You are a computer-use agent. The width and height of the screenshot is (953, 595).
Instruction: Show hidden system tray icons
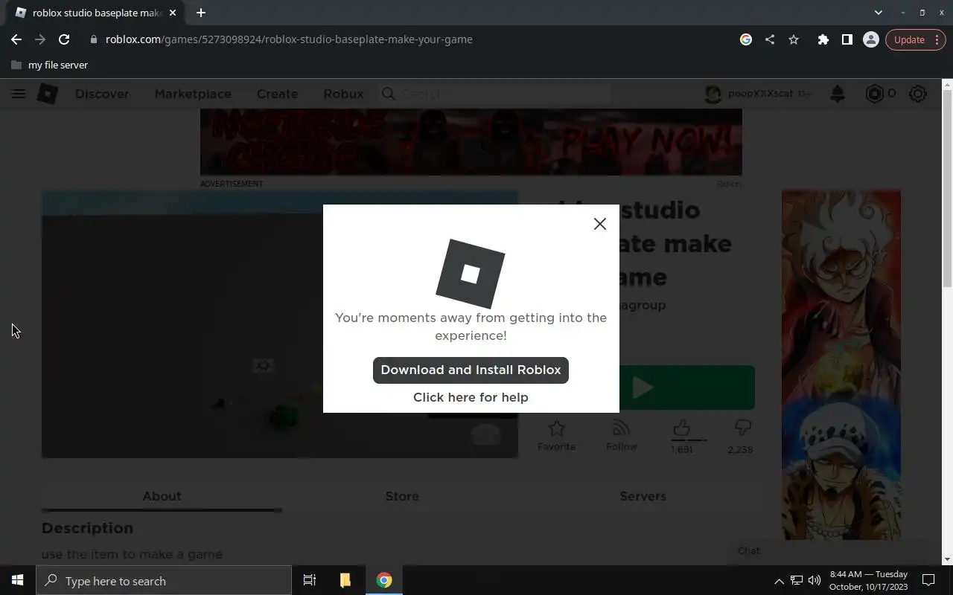(779, 581)
